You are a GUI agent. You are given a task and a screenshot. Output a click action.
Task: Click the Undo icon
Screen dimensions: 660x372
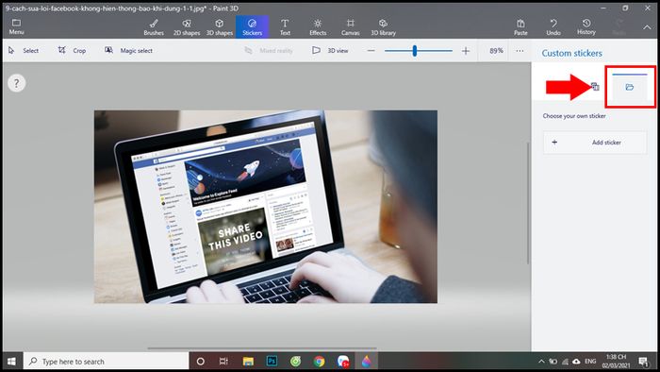[x=553, y=27]
